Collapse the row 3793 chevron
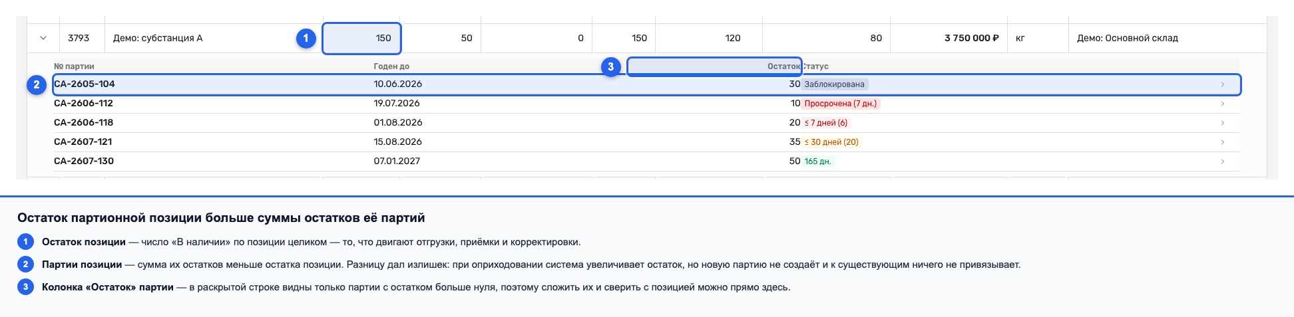 [x=43, y=38]
